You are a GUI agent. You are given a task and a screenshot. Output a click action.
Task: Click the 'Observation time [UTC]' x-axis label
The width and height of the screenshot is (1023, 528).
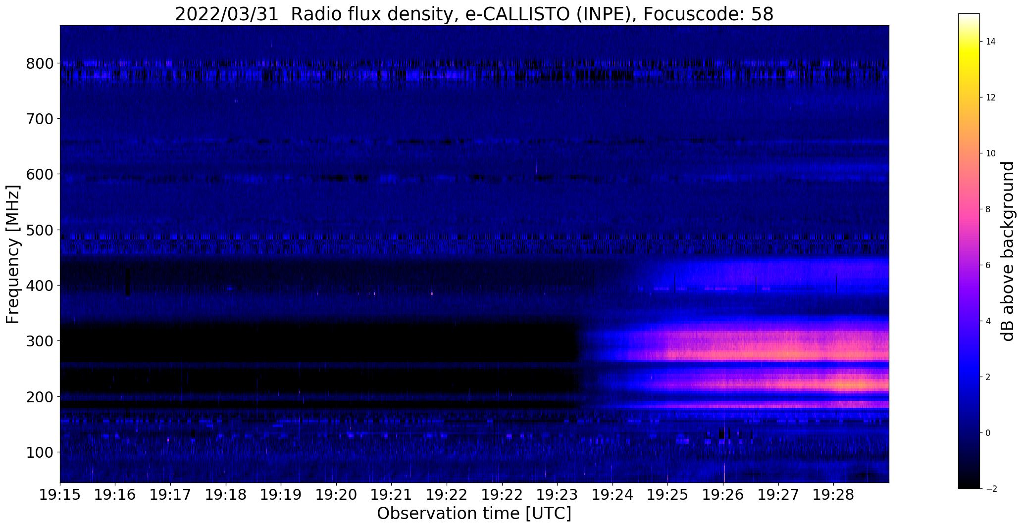474,514
